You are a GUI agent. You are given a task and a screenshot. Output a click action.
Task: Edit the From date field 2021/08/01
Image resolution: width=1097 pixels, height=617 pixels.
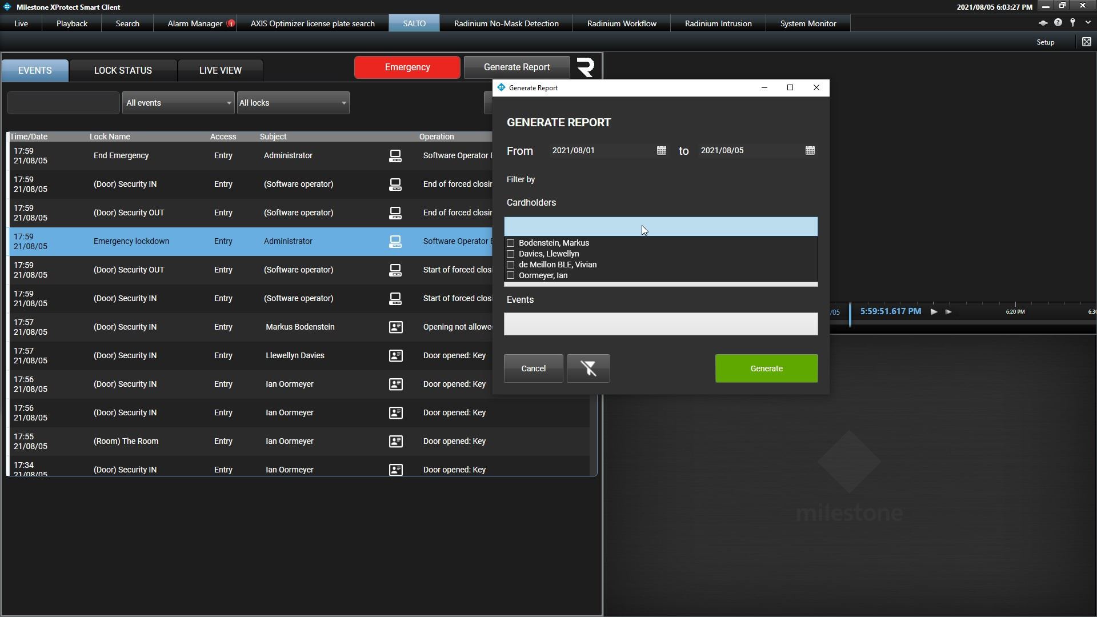tap(601, 151)
